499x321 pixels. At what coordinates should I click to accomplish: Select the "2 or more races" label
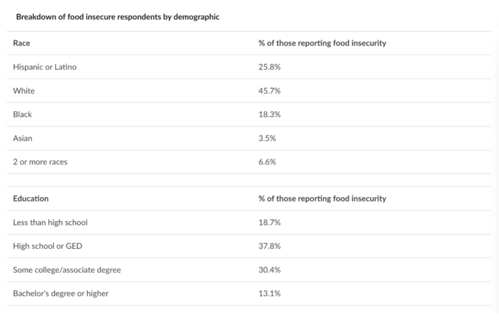(40, 162)
